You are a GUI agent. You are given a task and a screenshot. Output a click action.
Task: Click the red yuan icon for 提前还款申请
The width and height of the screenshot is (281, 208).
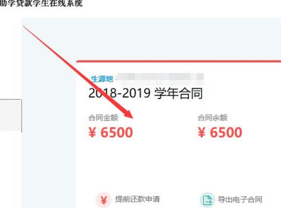(x=103, y=200)
